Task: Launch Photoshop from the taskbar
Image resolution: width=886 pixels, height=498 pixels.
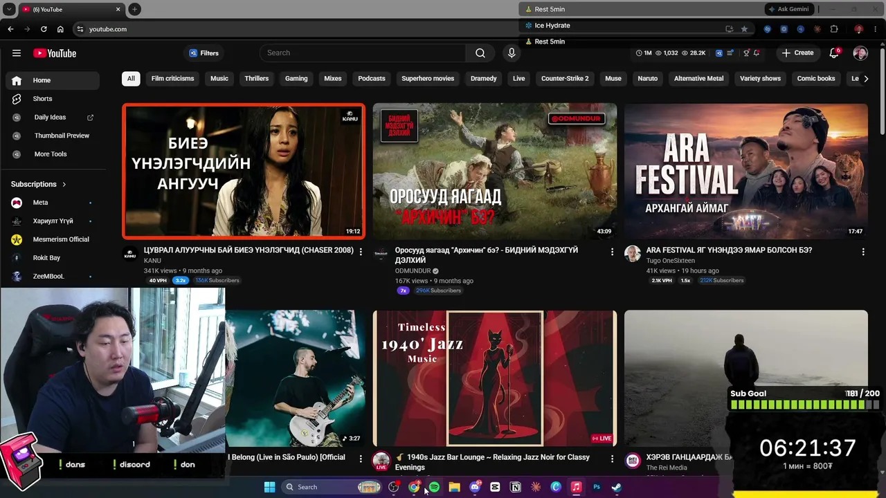Action: [596, 487]
